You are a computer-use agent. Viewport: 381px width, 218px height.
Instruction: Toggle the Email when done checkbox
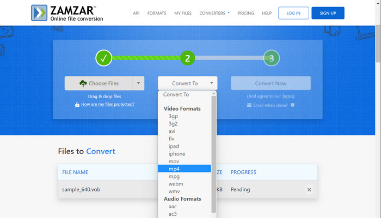click(293, 105)
